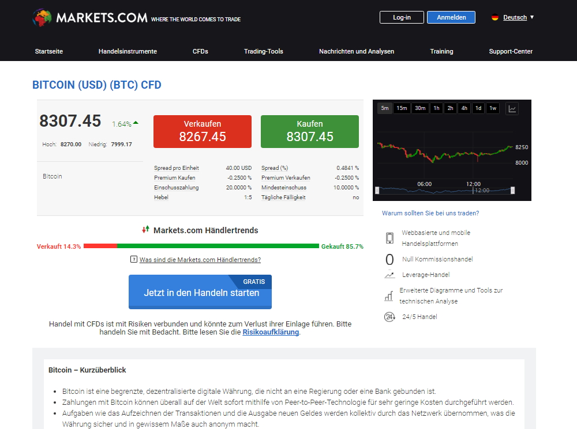Click the Spread (%) label
This screenshot has width=577, height=429.
coord(275,168)
